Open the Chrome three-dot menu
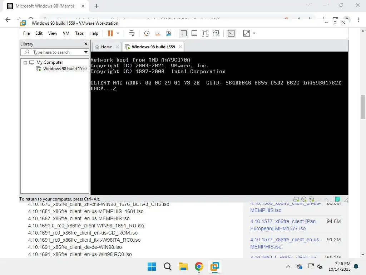 [x=358, y=20]
